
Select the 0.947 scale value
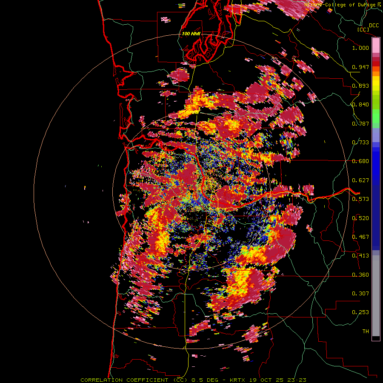(x=360, y=67)
